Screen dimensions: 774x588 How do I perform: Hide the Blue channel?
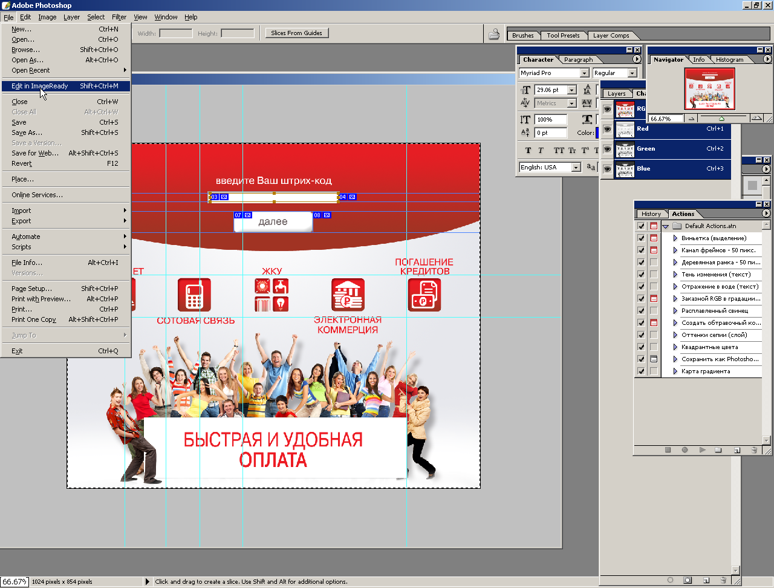pyautogui.click(x=607, y=169)
